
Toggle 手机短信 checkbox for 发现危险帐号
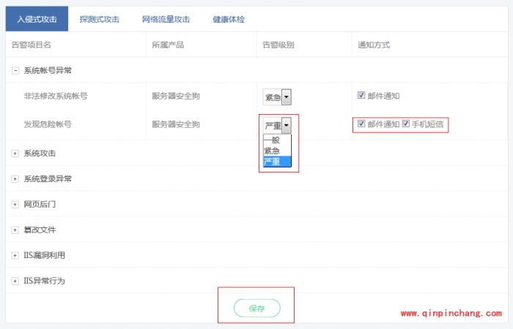click(x=406, y=124)
